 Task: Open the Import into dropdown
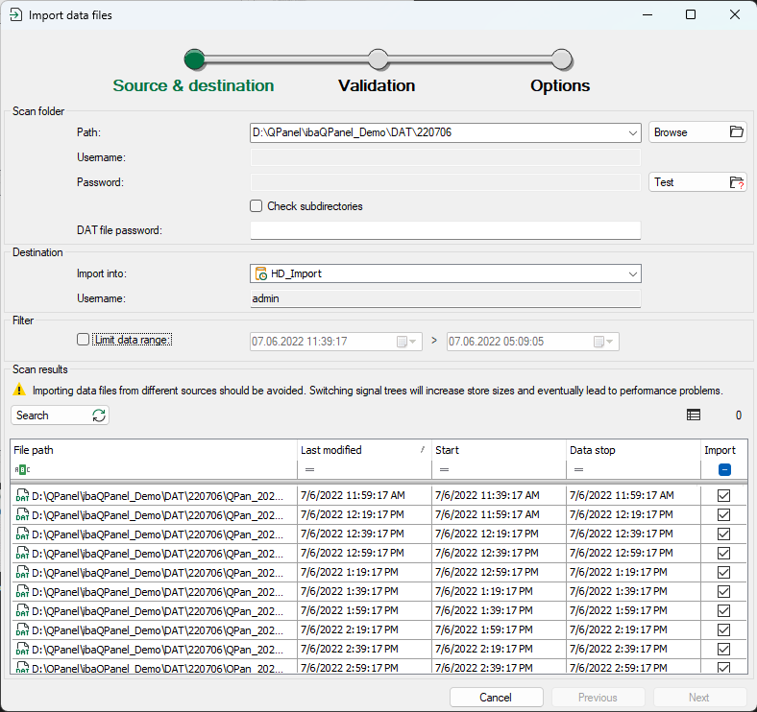(x=632, y=274)
